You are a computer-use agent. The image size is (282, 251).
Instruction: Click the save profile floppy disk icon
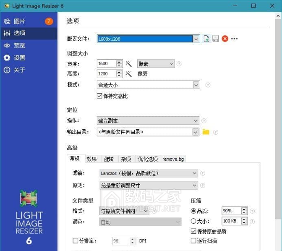[216, 39]
